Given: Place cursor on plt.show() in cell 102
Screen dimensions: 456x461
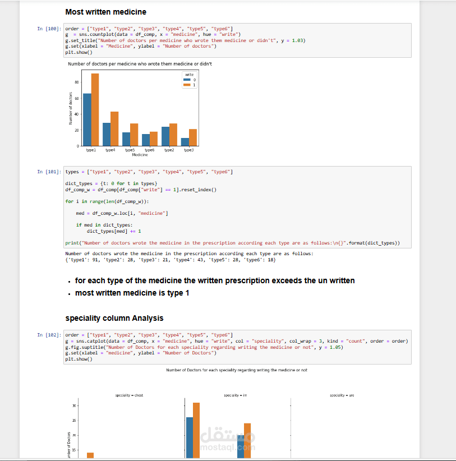Looking at the screenshot, I should click(x=79, y=359).
